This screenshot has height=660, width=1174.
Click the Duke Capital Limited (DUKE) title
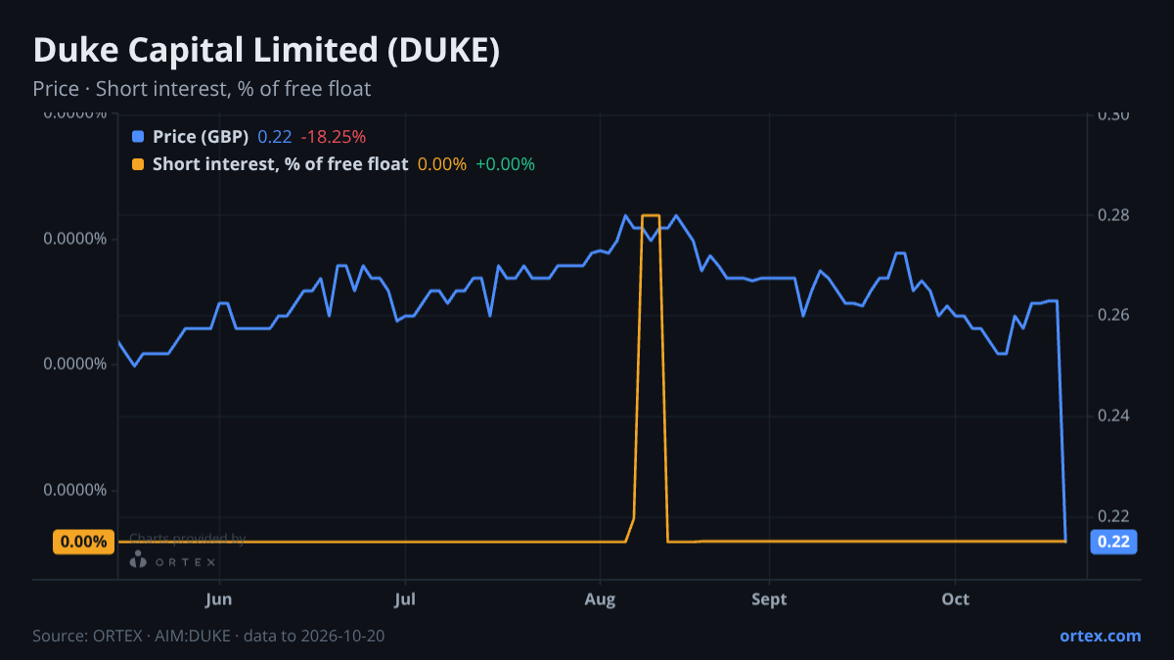coord(266,51)
